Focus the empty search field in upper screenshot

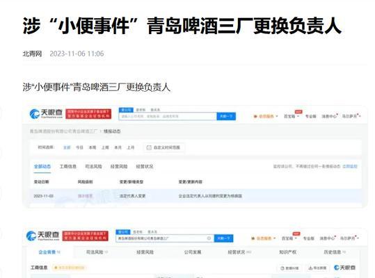168,116
